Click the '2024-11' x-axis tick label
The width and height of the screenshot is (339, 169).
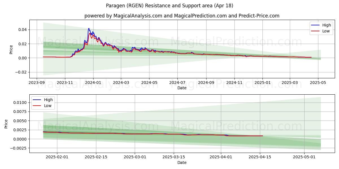(x=234, y=83)
